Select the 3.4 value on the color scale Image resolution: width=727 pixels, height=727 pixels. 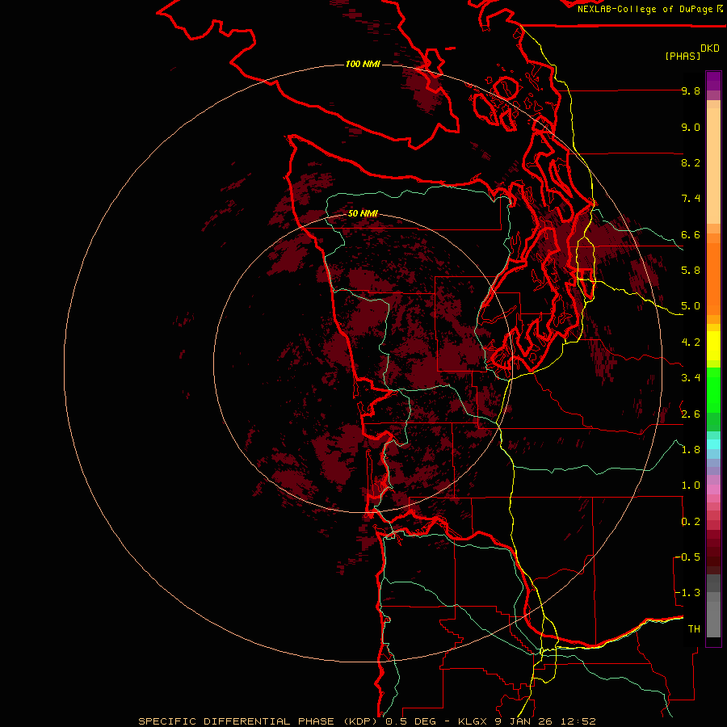691,377
